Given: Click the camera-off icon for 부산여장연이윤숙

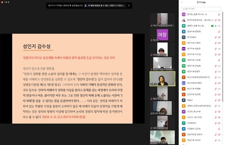Looking at the screenshot, I should [219, 83].
